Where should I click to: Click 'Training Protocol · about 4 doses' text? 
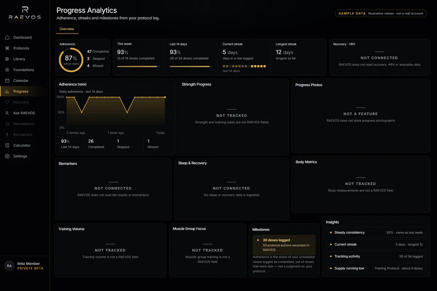point(398,268)
